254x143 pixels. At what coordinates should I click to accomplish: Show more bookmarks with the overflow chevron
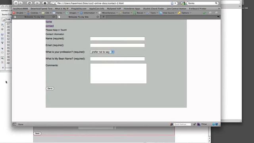point(219,9)
